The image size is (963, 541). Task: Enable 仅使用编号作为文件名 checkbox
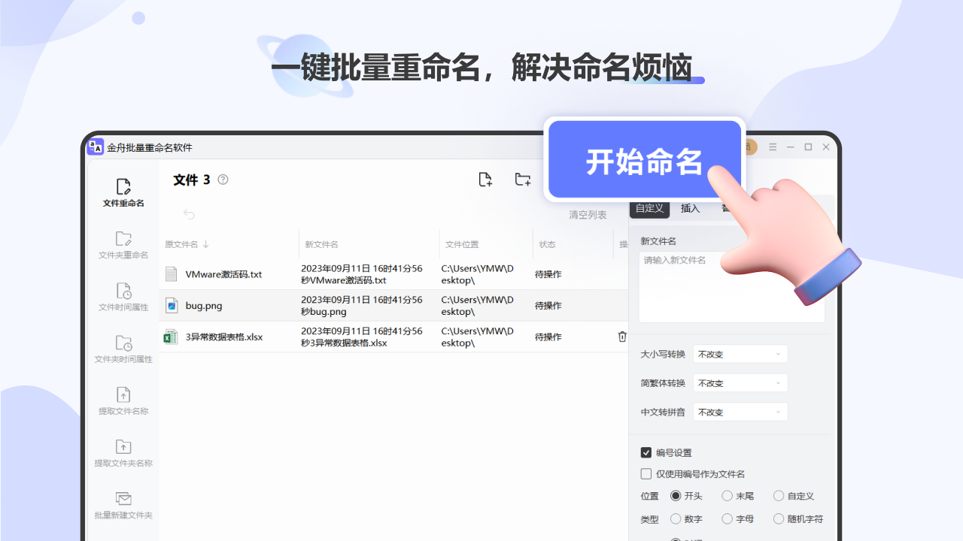tap(646, 473)
